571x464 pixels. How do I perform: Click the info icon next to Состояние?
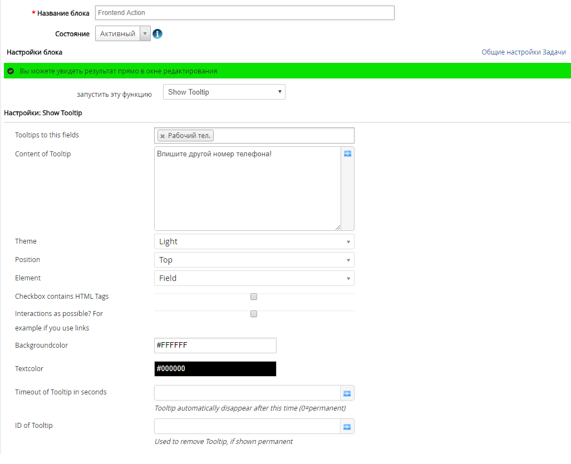click(x=157, y=34)
